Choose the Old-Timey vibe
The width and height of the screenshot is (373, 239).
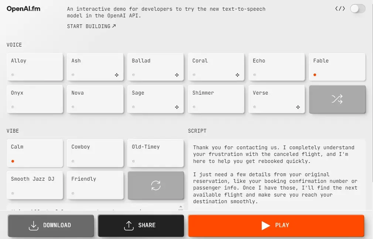click(155, 153)
